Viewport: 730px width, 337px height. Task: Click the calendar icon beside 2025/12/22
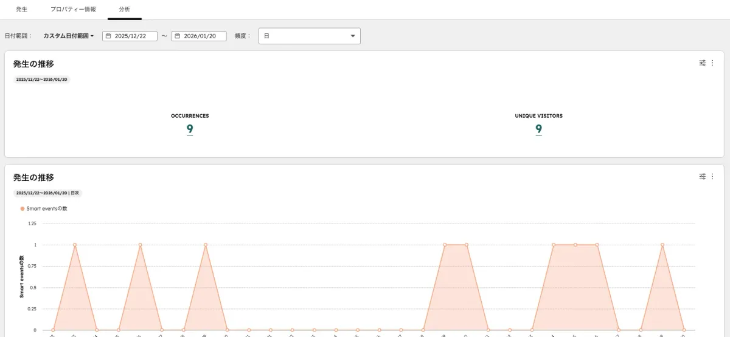[x=108, y=36]
